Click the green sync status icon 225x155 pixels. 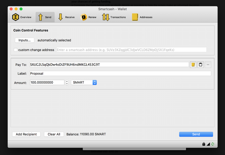tap(213, 144)
